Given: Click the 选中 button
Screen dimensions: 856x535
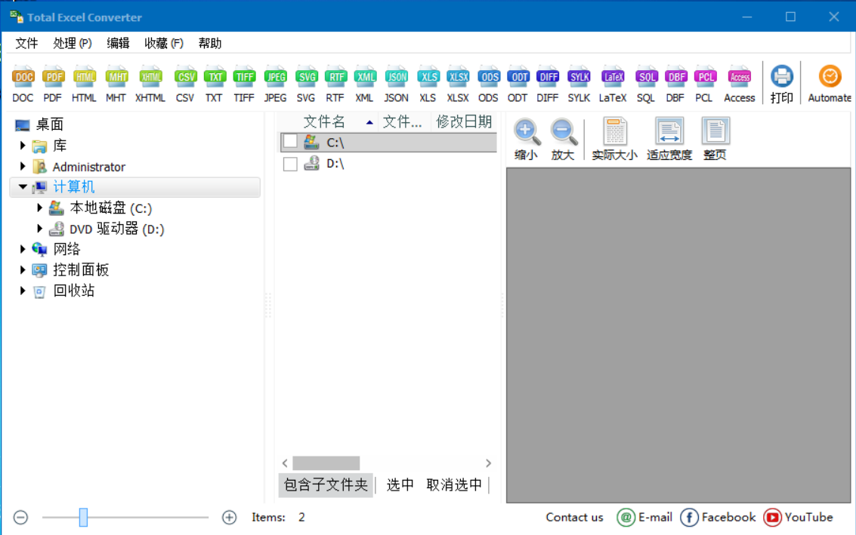Looking at the screenshot, I should [400, 485].
